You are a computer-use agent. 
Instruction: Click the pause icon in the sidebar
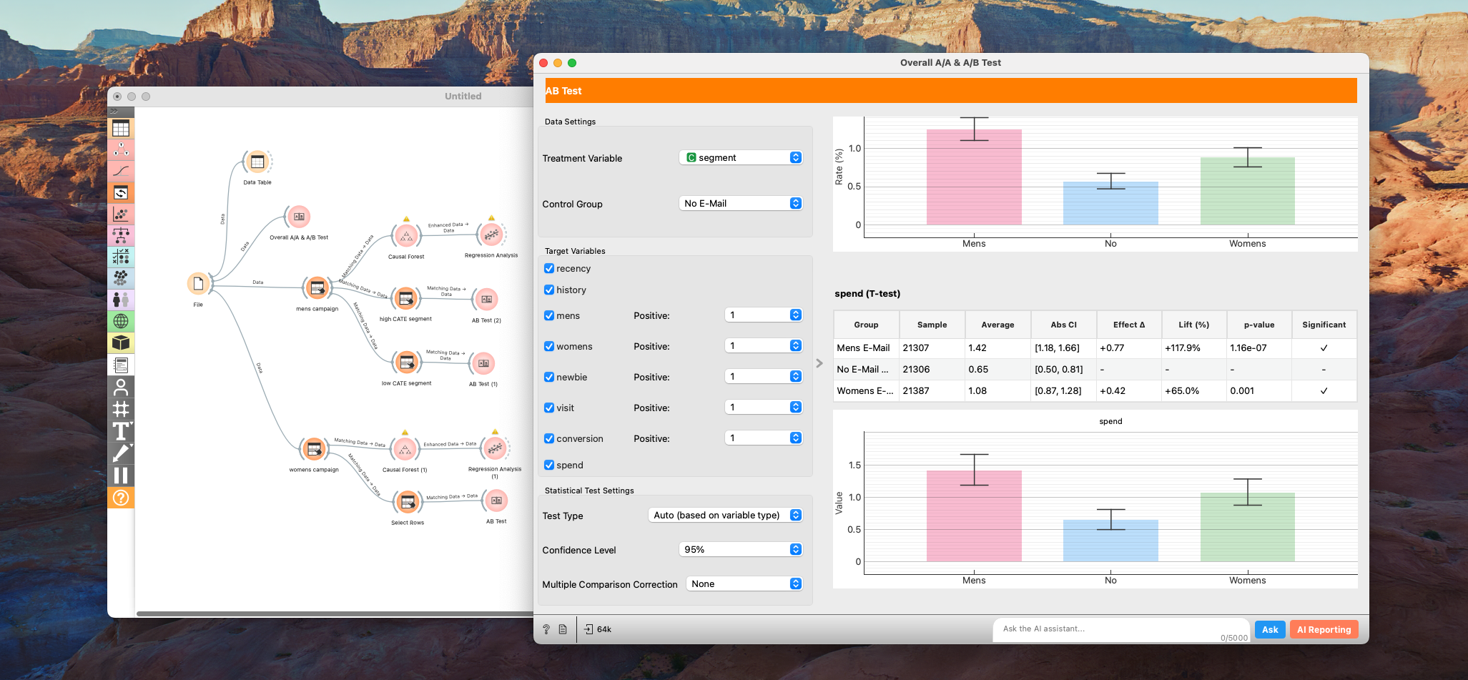[x=121, y=475]
